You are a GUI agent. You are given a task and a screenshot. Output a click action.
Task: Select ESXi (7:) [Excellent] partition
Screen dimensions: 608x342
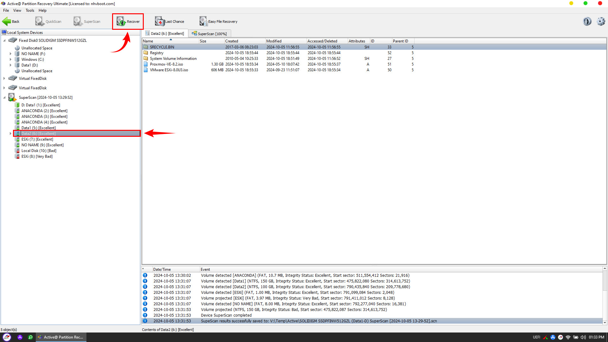37,139
